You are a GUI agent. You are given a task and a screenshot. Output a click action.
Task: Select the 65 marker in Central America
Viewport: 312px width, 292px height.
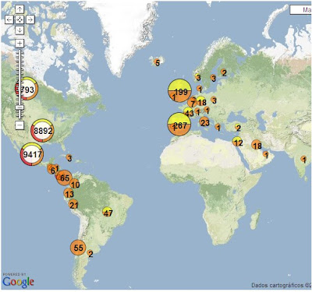64,178
